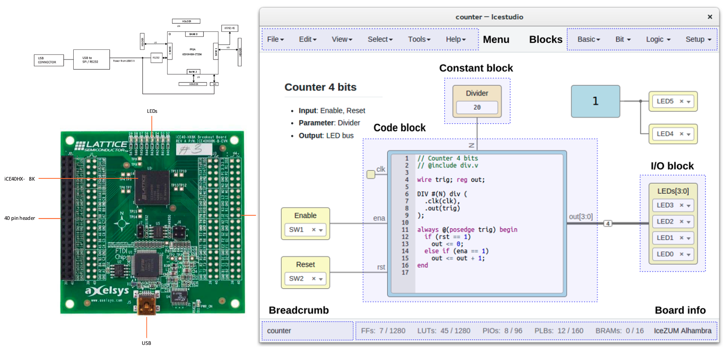Clear the LED0 pin with its x
This screenshot has height=348, width=727.
pyautogui.click(x=681, y=254)
